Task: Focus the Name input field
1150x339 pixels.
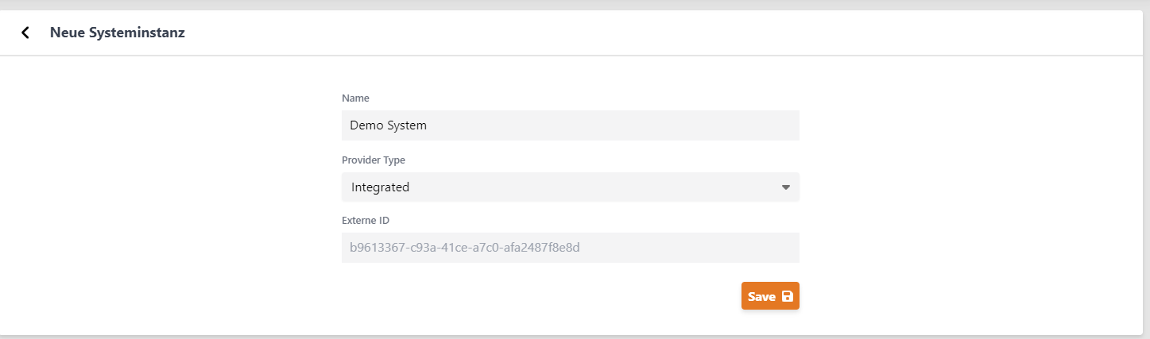Action: 570,125
